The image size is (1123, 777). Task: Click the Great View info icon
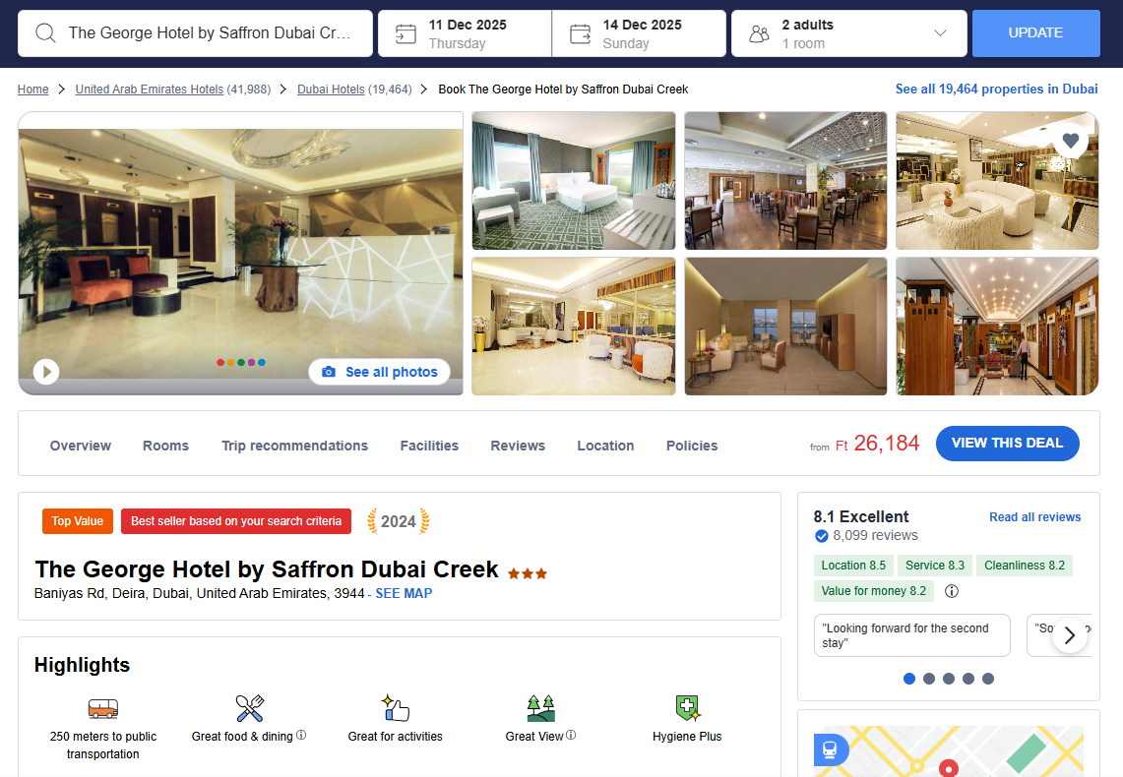coord(571,735)
